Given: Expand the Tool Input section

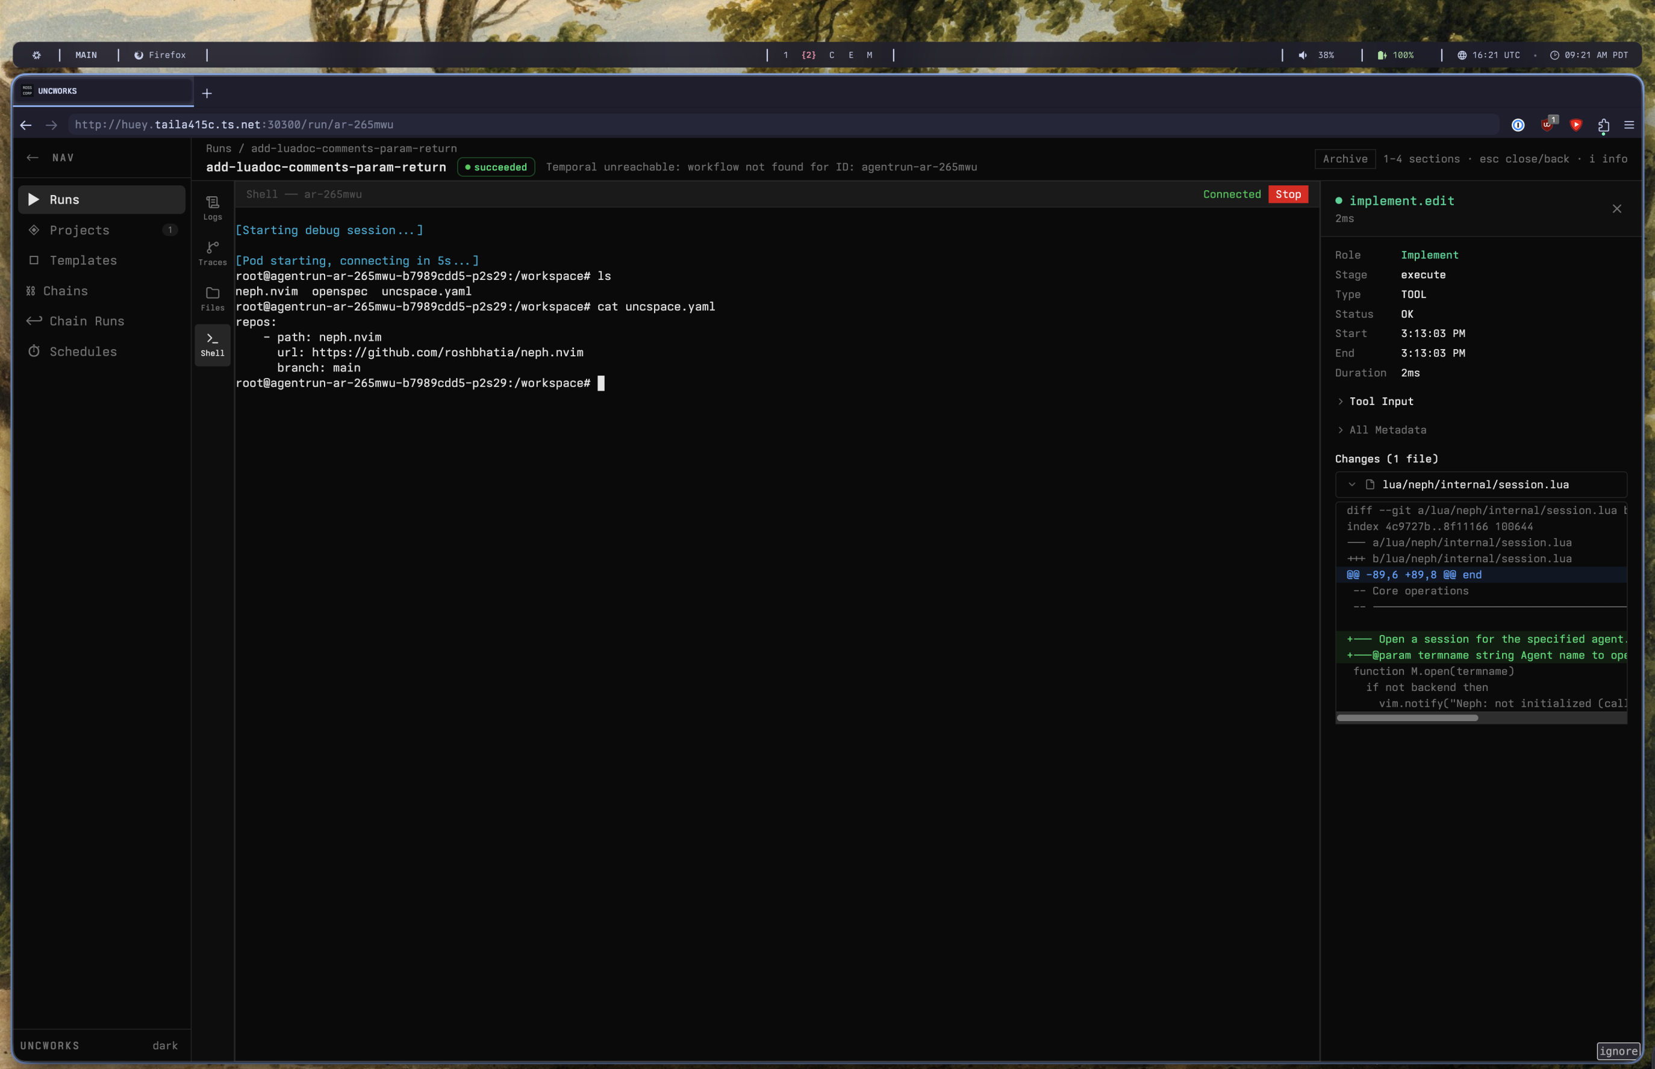Looking at the screenshot, I should coord(1374,401).
